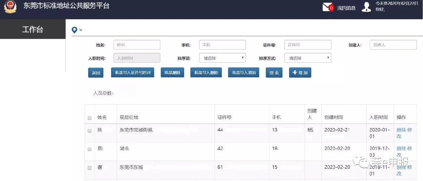
Task: Click hire date 2019-12-03 cell
Action: click(380, 151)
